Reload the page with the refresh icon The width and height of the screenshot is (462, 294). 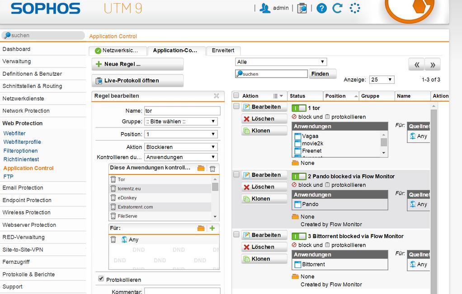click(338, 8)
